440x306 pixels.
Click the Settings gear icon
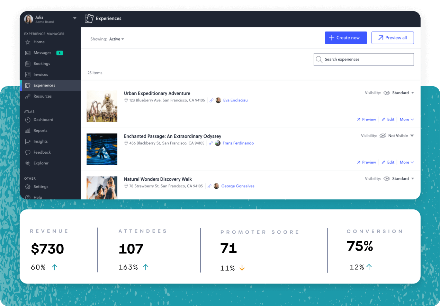coord(28,187)
